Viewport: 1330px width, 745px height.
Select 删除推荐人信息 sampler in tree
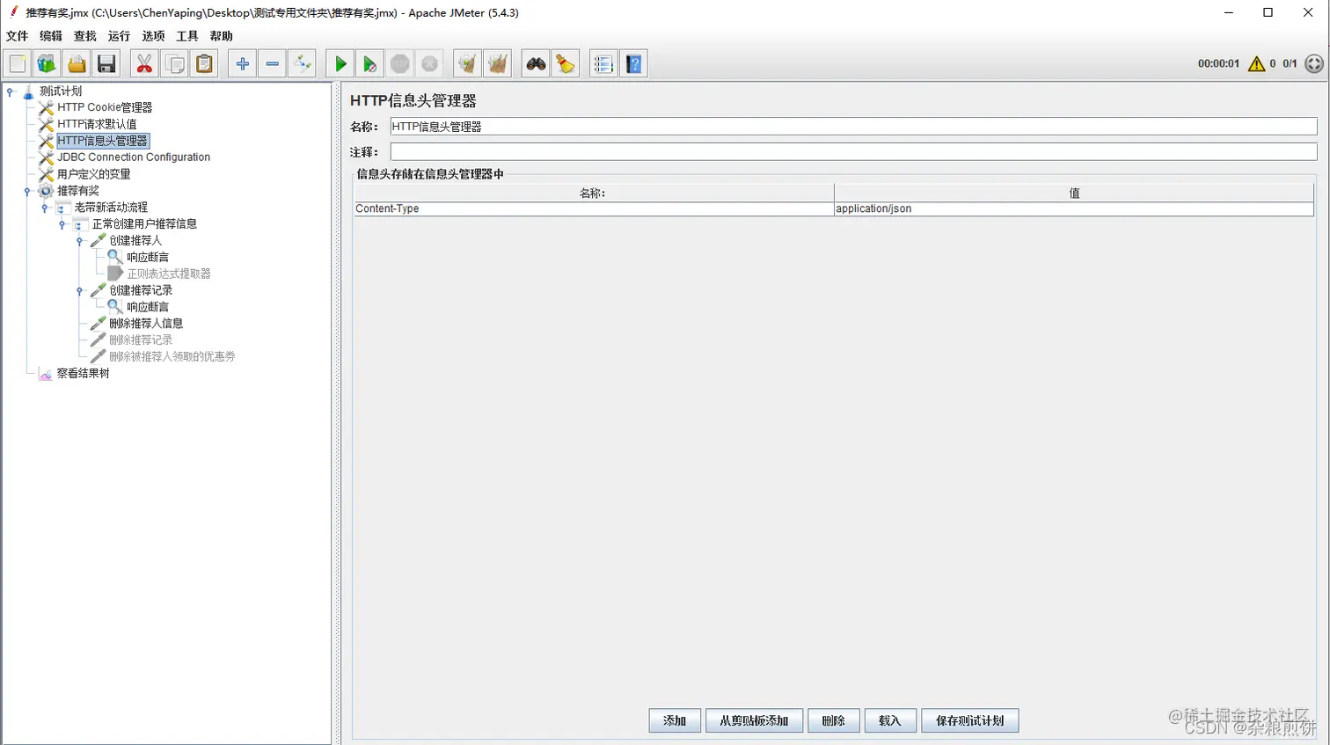(146, 324)
